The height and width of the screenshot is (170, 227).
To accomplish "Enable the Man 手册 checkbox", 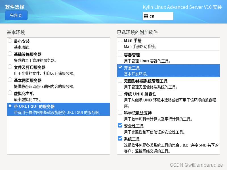I will pos(120,40).
